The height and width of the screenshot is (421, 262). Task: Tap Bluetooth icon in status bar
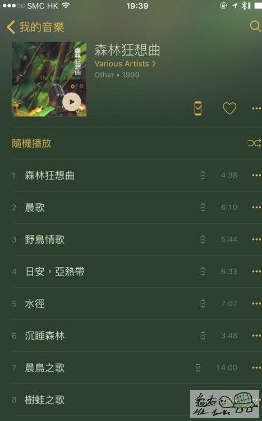pyautogui.click(x=244, y=6)
